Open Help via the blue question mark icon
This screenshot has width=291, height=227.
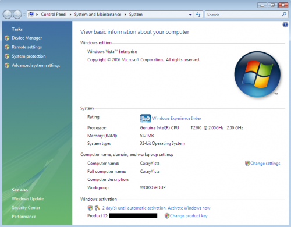pyautogui.click(x=285, y=24)
